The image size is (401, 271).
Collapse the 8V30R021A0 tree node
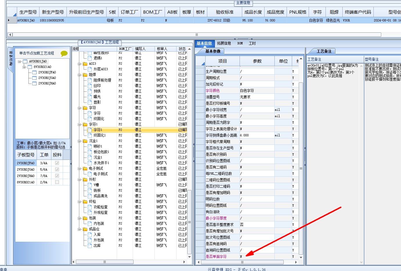point(24,67)
